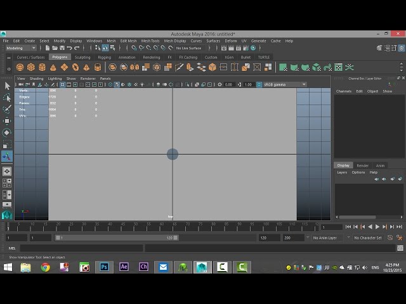Open the Shading panel menu
Screen dimensions: 406x304
point(36,79)
